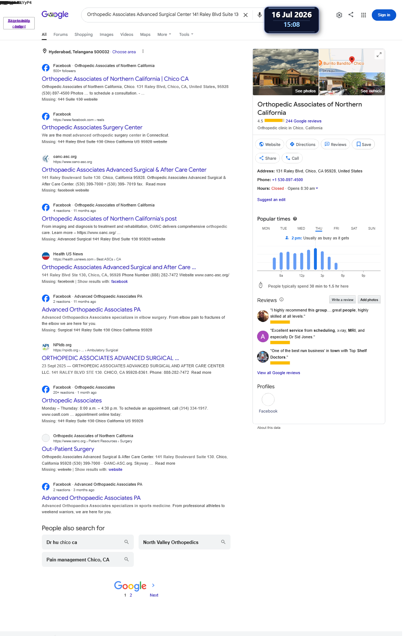The height and width of the screenshot is (636, 407).
Task: Go to Next results page
Action: coord(154,595)
